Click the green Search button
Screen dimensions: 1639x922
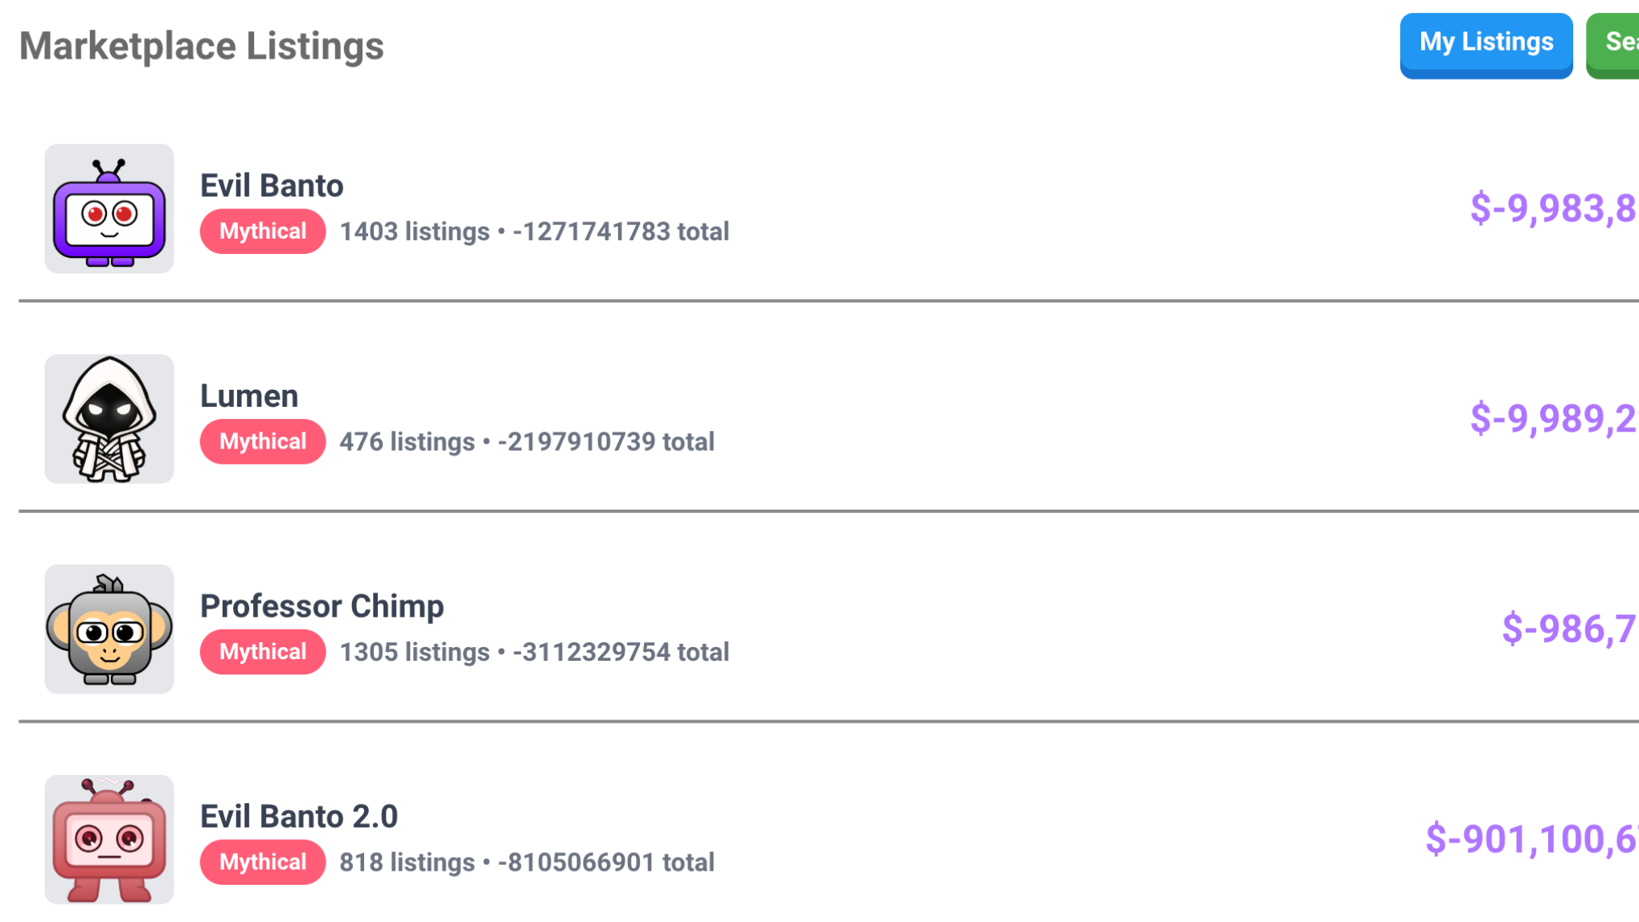(1613, 45)
